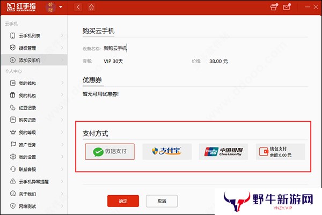The image size is (322, 215).
Task: Click the warning icon beside 云手机异常提醒
Action: coord(13,181)
